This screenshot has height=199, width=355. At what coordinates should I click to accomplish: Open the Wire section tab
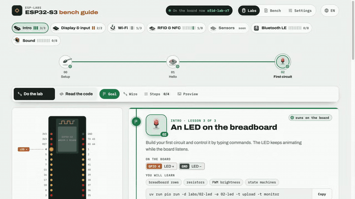point(130,94)
